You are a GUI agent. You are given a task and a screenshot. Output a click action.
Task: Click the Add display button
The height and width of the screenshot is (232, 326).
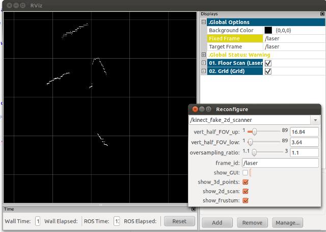coord(217,223)
